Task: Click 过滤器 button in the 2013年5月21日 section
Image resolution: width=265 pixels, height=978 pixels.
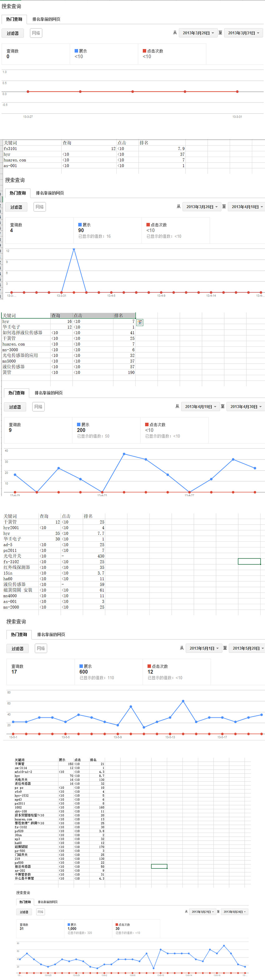Action: coord(24,912)
